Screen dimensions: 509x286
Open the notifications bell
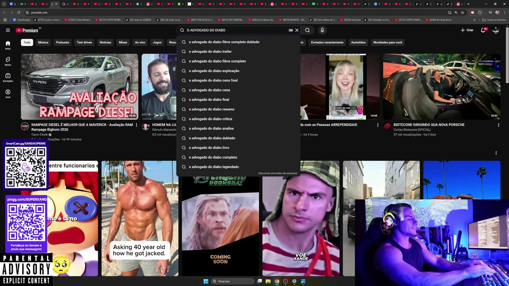484,30
